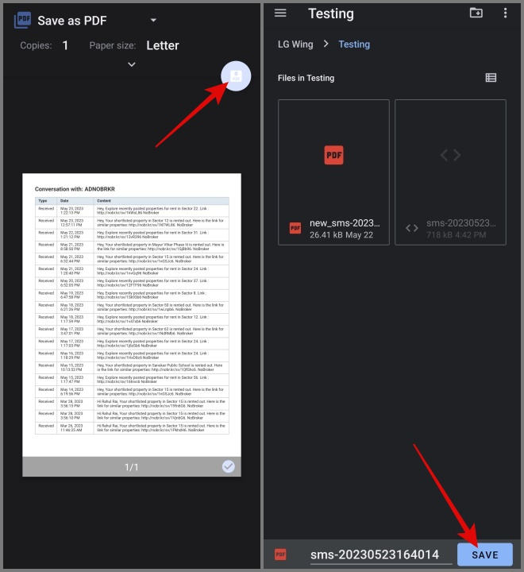
Task: Click the code brackets file icon
Action: [x=450, y=155]
